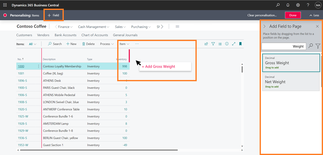
Task: Open item 1936-S
Action: click(x=22, y=138)
